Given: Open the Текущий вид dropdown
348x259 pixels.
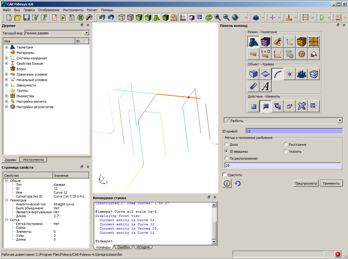Looking at the screenshot, I should pos(57,33).
